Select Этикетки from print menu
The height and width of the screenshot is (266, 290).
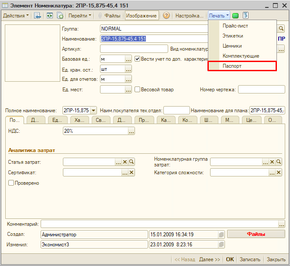(242, 36)
